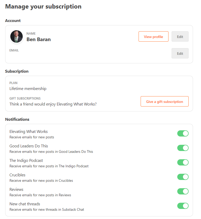Toggle the Crucibles email switch
The width and height of the screenshot is (201, 219).
(183, 177)
